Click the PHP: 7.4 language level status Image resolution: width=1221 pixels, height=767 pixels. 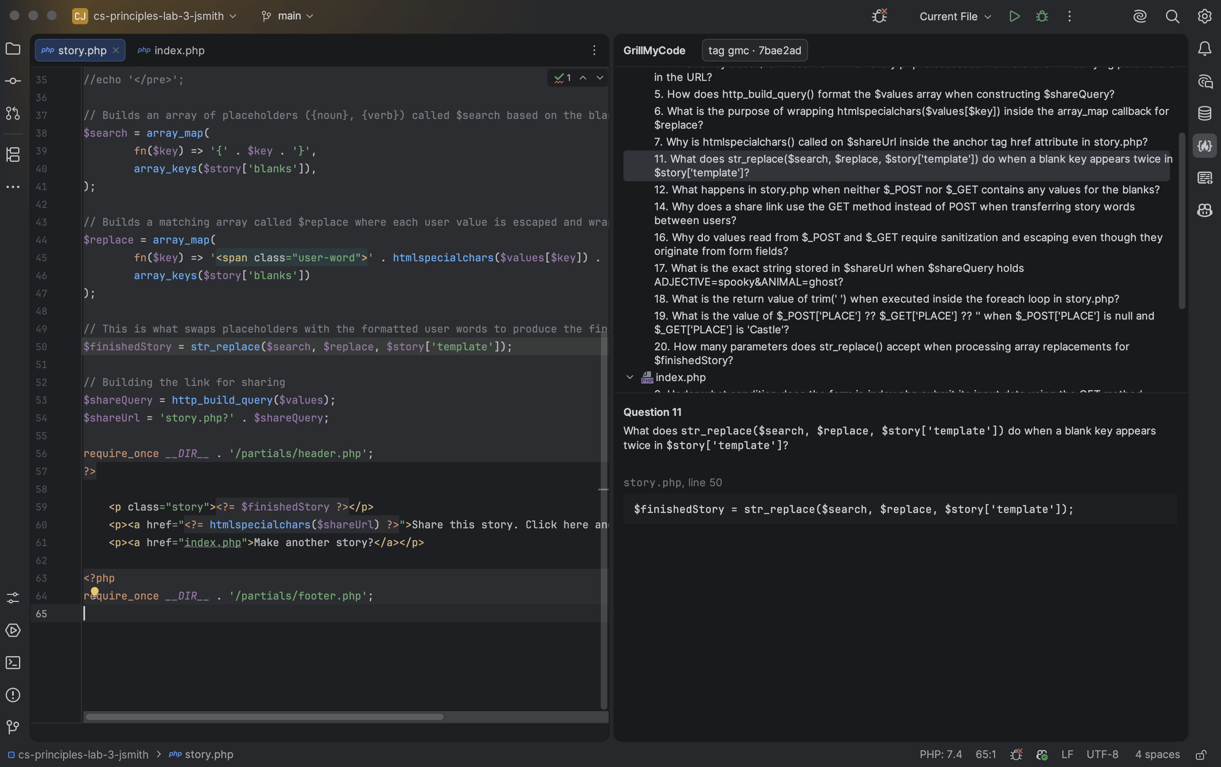click(x=940, y=754)
